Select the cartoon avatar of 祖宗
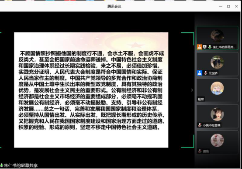 pos(217,88)
